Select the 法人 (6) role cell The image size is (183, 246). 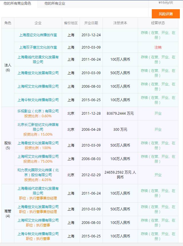[x=8, y=68]
